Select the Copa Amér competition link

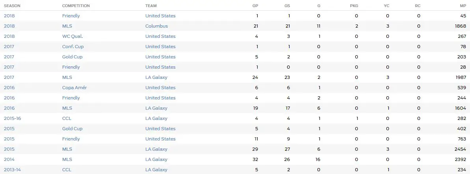(x=74, y=88)
